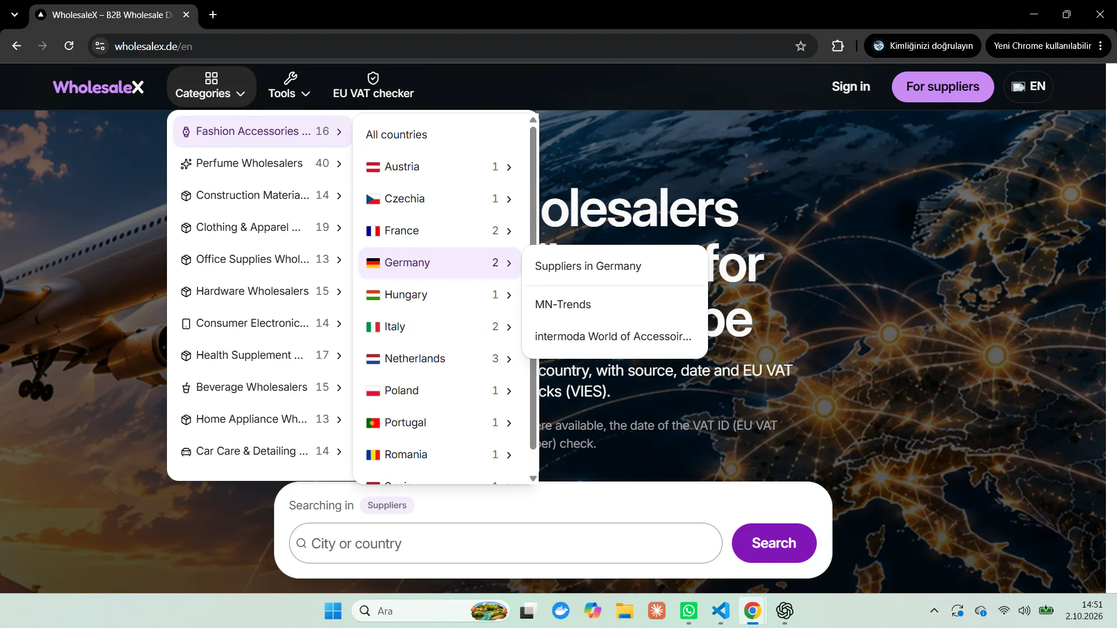Click the address bar URL
The image size is (1117, 628).
pos(153,46)
